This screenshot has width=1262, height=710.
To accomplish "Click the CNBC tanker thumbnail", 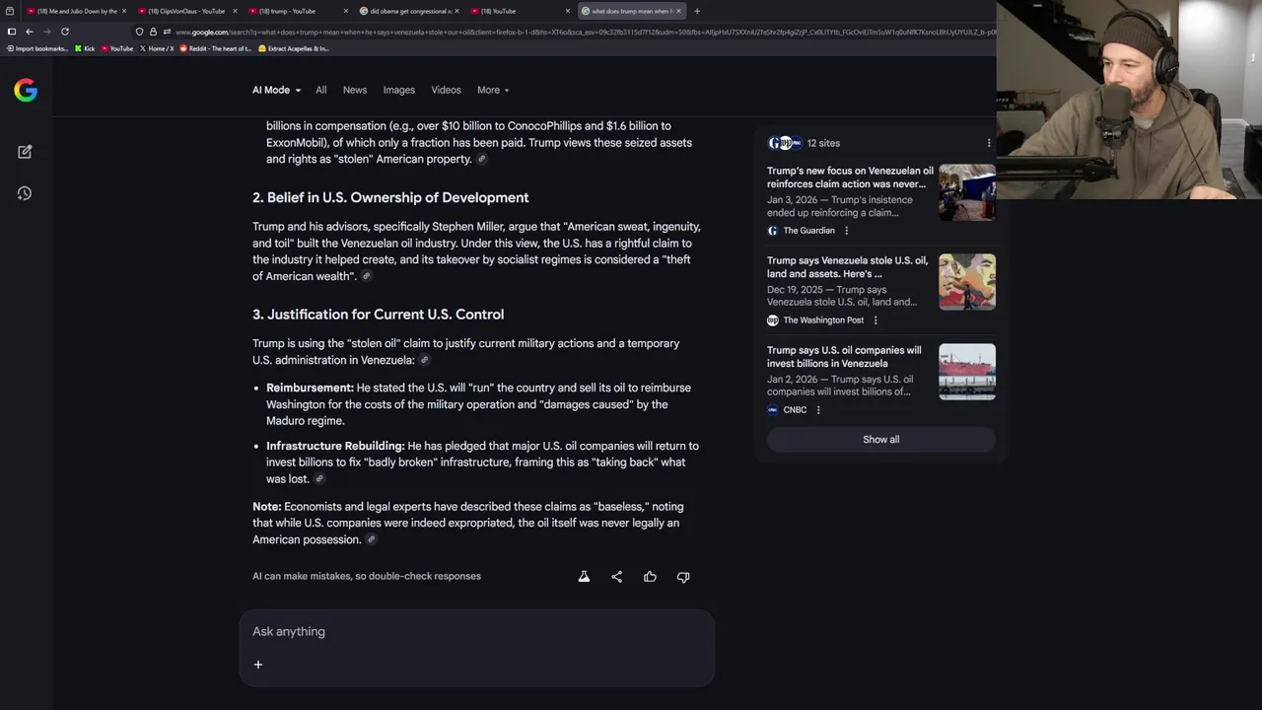I will click(x=967, y=372).
